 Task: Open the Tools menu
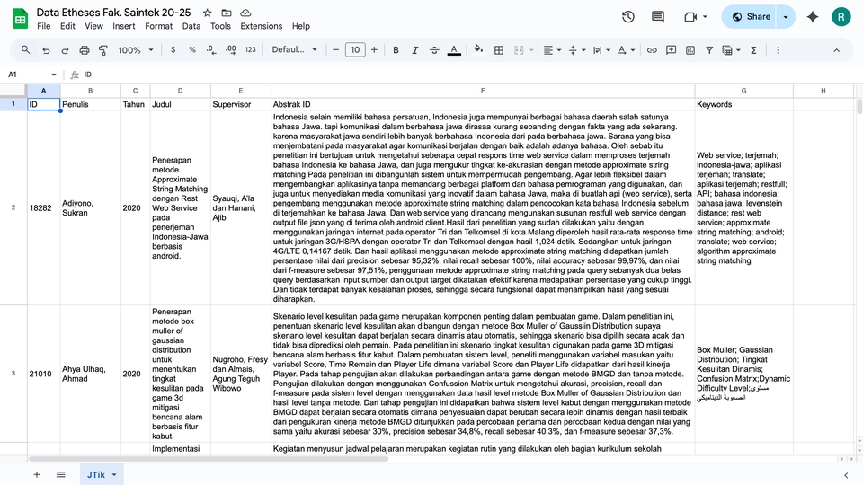pyautogui.click(x=220, y=26)
